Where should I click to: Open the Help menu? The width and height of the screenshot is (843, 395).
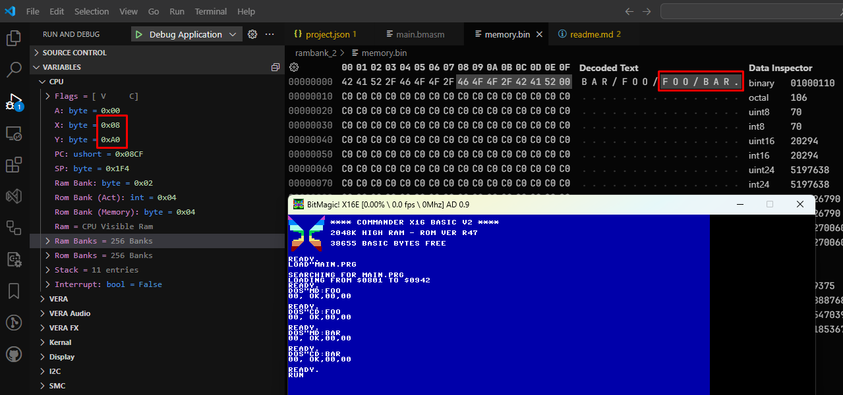[x=246, y=12]
